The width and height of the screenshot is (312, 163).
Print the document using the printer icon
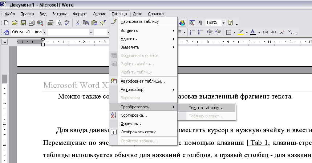point(50,23)
